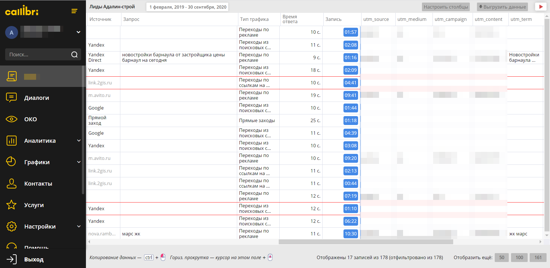Click the Настроить столбцы button
Screen dimensions: 550x268
[446, 7]
